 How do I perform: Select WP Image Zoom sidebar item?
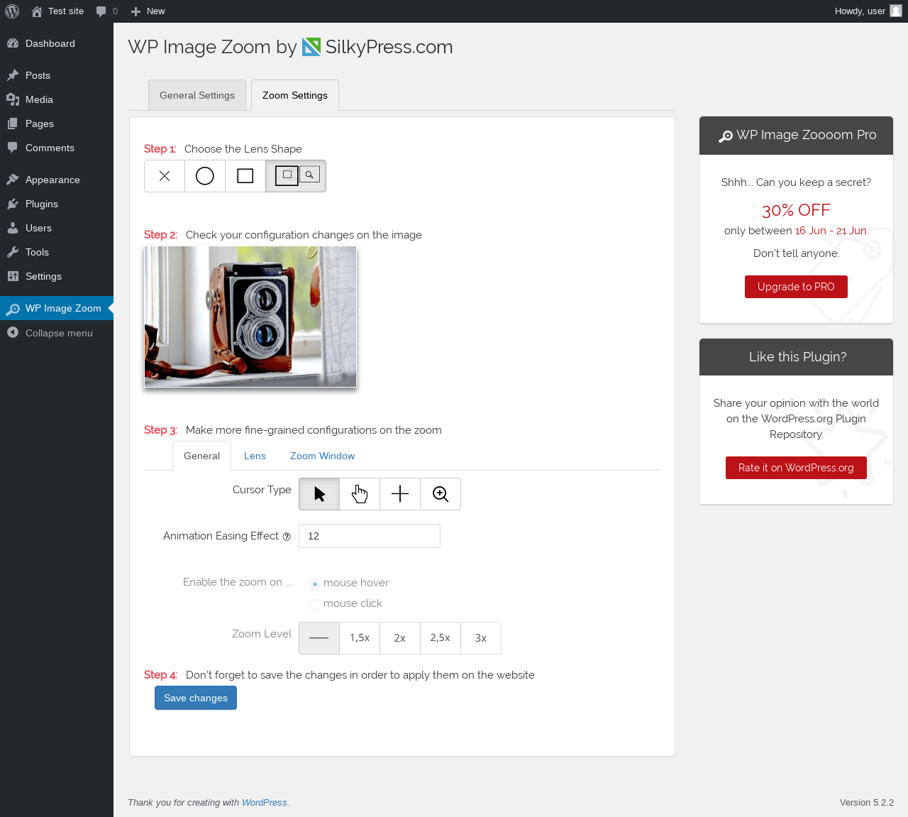pos(57,308)
